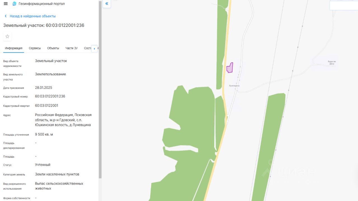The width and height of the screenshot is (358, 201).
Task: Click cadastral number value 60:03:0122001:236
Action: (50, 96)
